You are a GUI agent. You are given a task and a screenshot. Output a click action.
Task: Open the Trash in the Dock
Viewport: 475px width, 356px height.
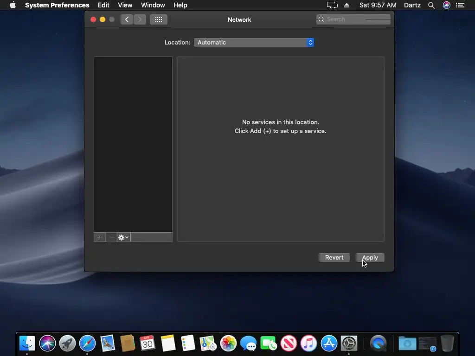(x=448, y=343)
